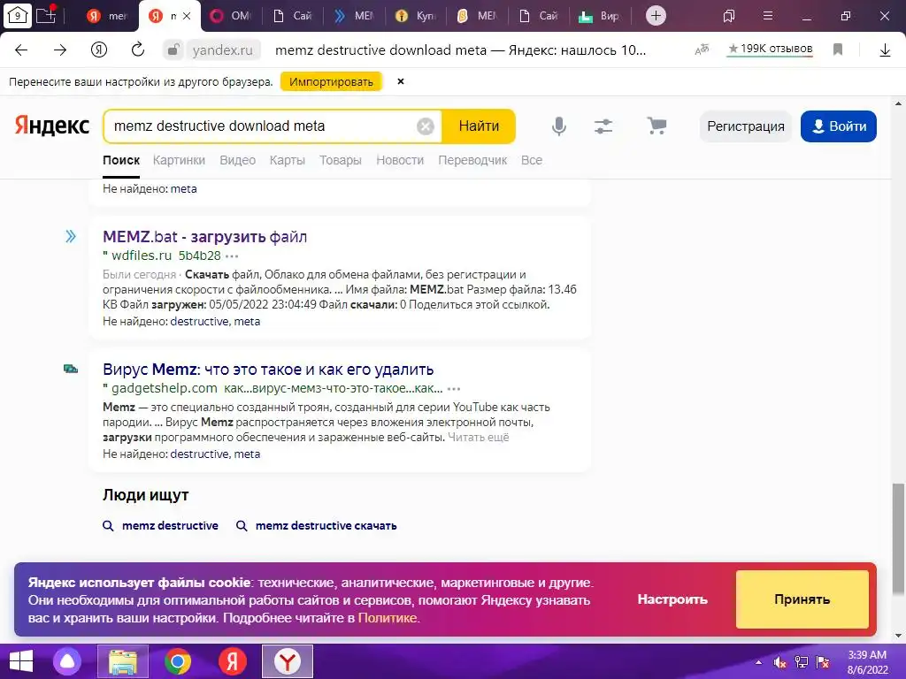Image resolution: width=906 pixels, height=679 pixels.
Task: Open the page translate icon
Action: coord(702,50)
